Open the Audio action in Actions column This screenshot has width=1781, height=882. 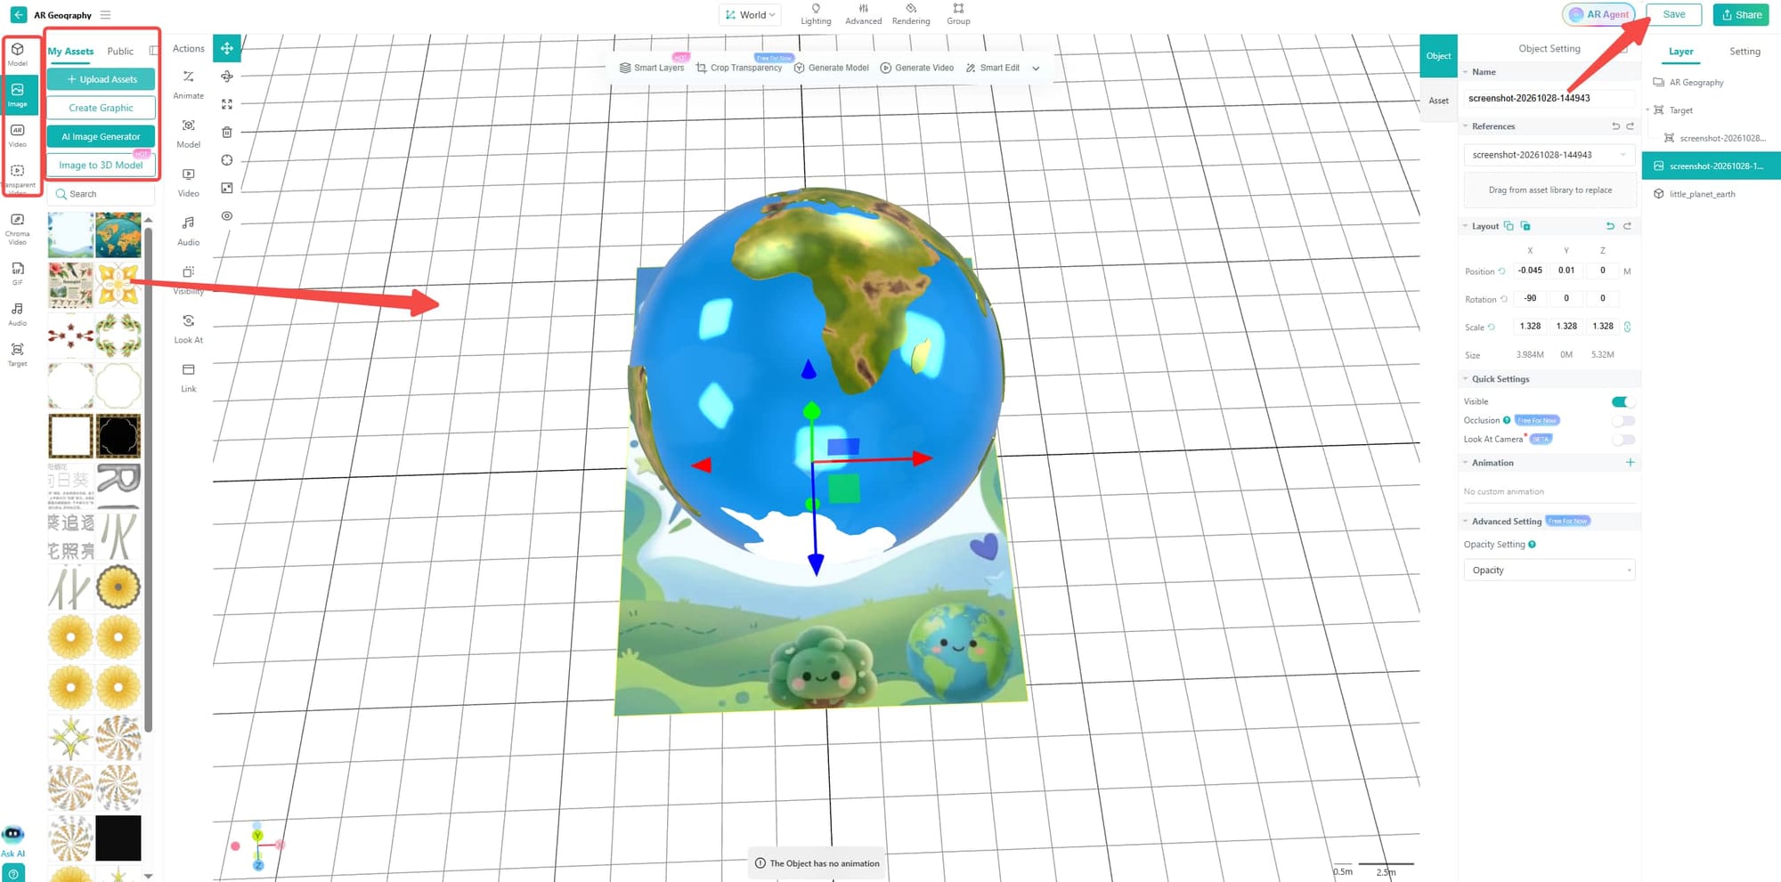click(x=189, y=231)
